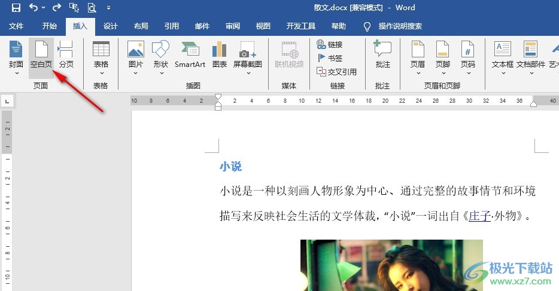Switch to the 邮件 tab
Screen dimensions: 559x291
[202, 26]
